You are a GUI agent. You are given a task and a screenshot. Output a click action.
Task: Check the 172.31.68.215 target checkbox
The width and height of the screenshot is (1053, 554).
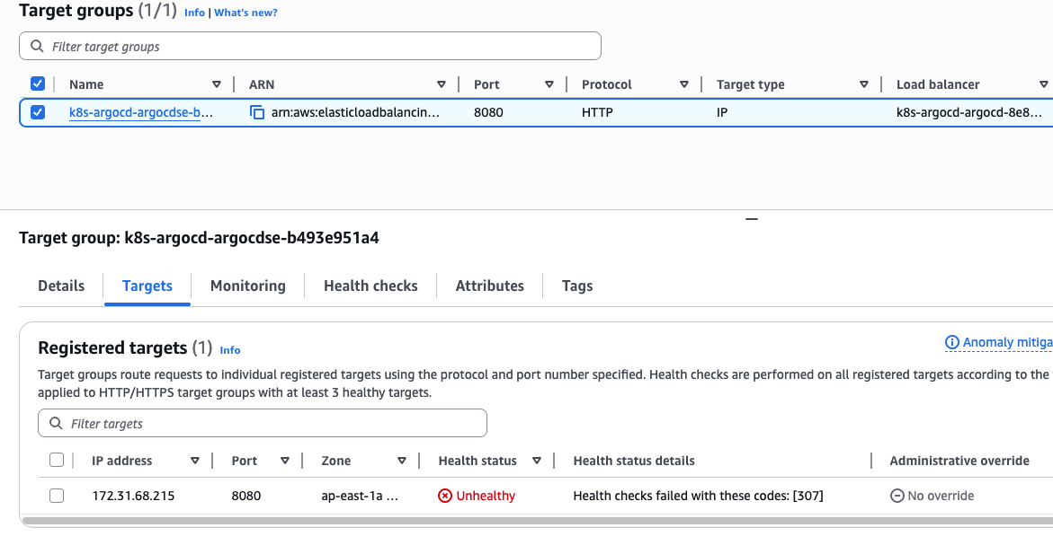(x=57, y=496)
